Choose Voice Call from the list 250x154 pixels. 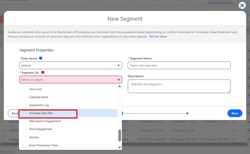[x=68, y=89]
